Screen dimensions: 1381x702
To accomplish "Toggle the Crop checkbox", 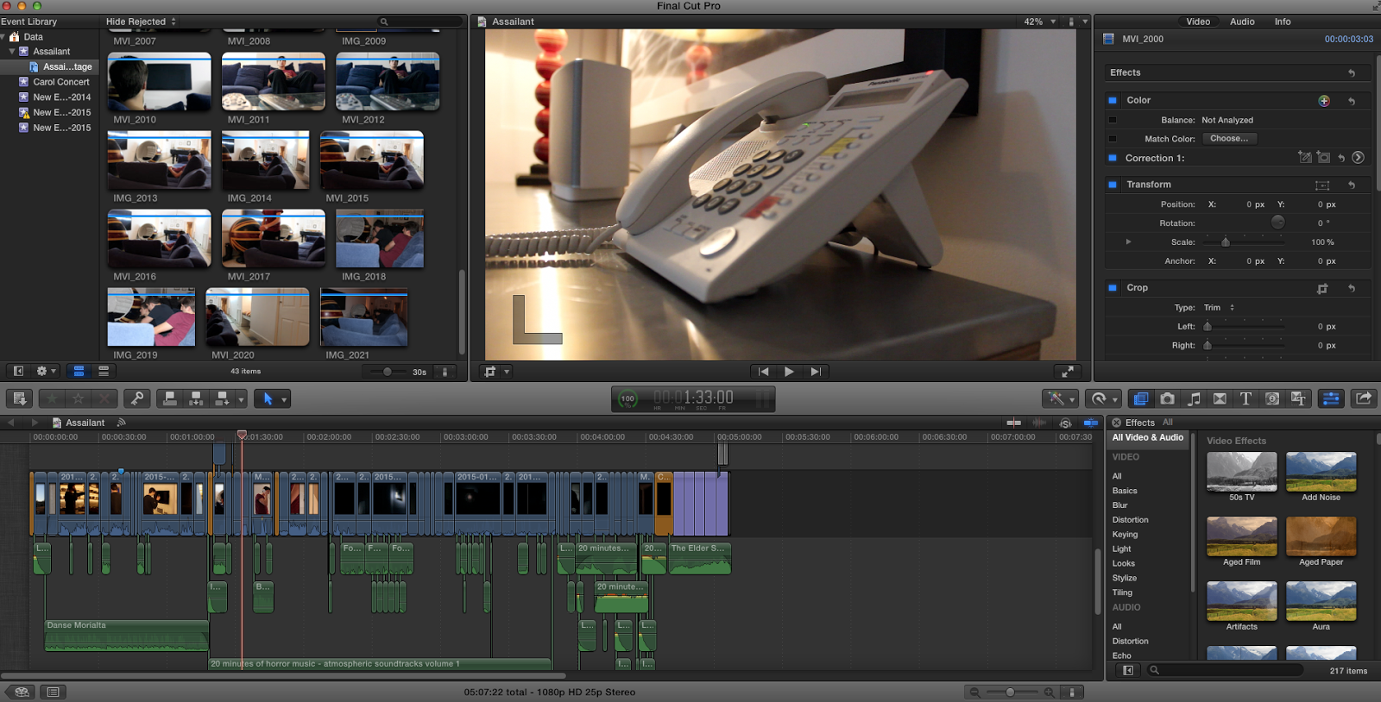I will click(x=1113, y=288).
